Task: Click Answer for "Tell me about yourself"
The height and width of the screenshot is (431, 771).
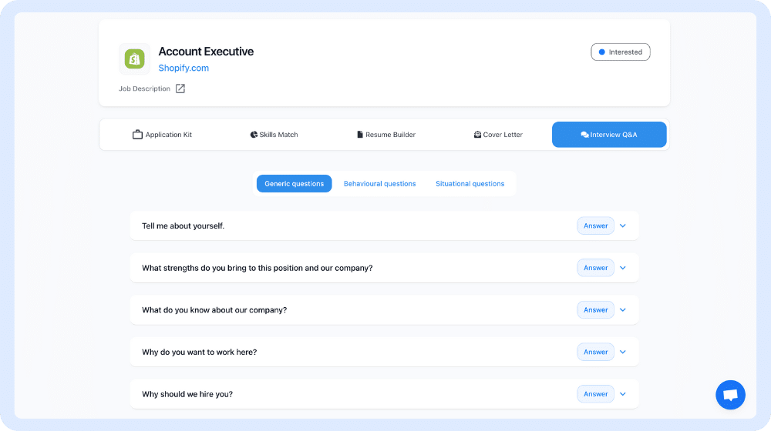Action: click(595, 226)
